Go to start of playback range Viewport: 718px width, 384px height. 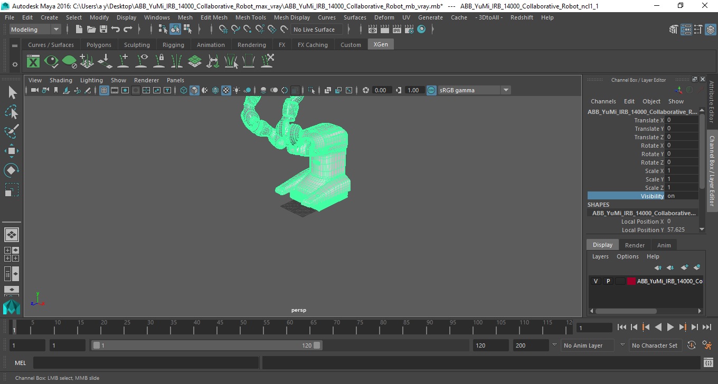coord(621,327)
